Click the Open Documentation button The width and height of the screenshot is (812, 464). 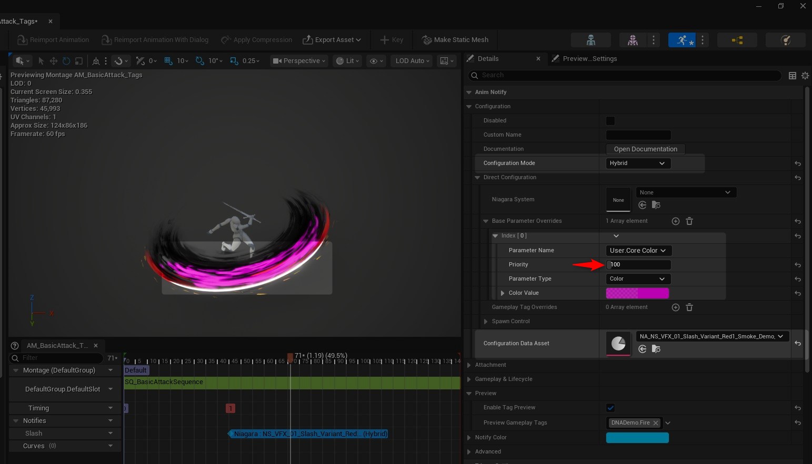[645, 149]
